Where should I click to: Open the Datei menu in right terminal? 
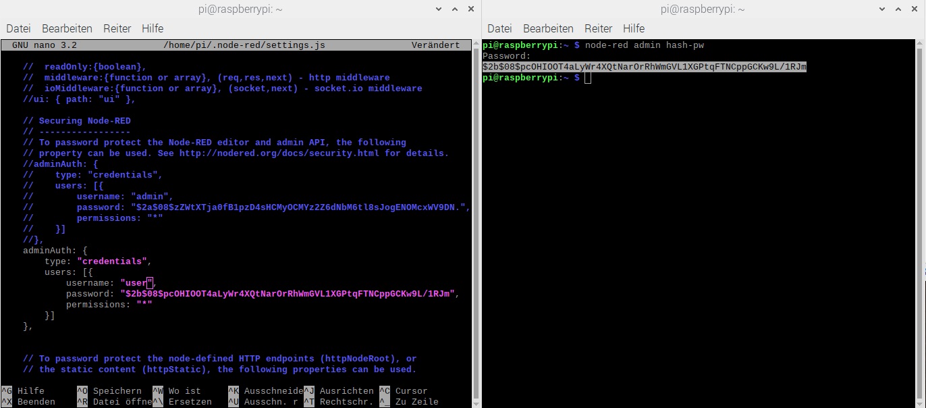499,28
